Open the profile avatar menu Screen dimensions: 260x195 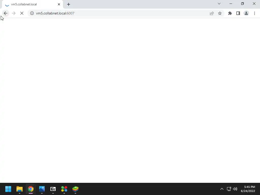click(246, 13)
